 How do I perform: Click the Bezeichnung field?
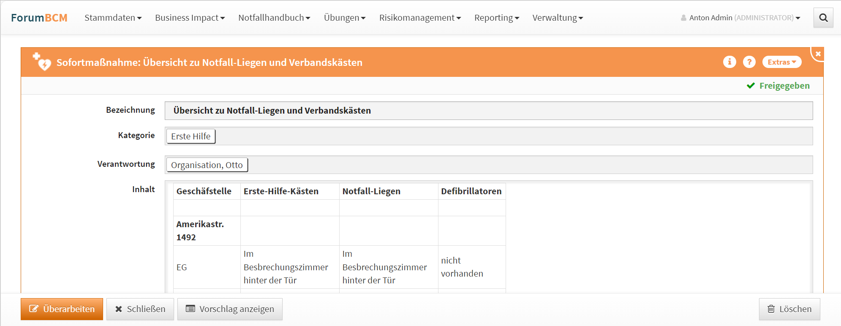(489, 111)
